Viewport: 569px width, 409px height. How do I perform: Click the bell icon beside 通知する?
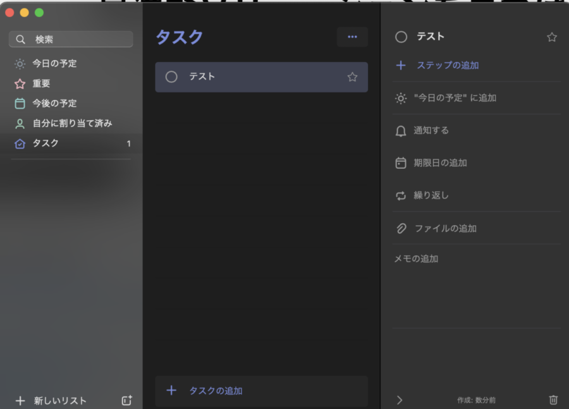click(x=401, y=131)
